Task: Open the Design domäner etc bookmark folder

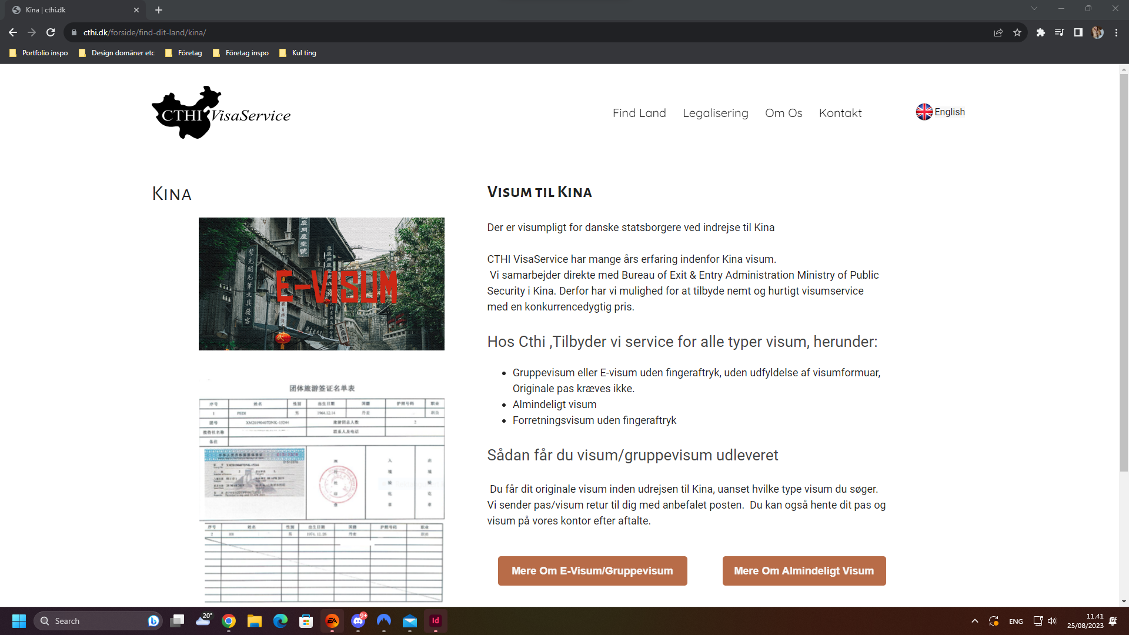Action: click(117, 53)
